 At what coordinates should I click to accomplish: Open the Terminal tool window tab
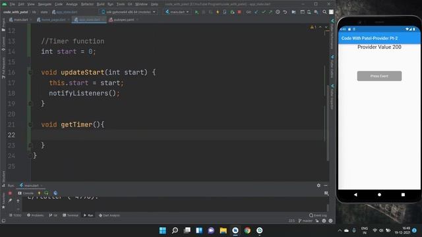click(71, 215)
